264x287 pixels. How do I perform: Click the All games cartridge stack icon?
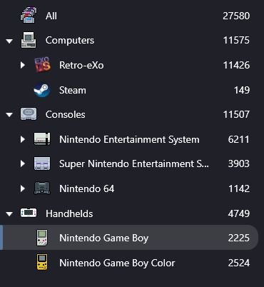[29, 15]
